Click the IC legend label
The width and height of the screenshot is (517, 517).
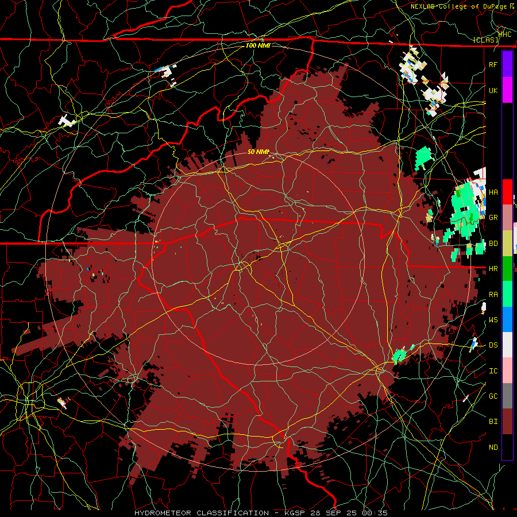(493, 371)
